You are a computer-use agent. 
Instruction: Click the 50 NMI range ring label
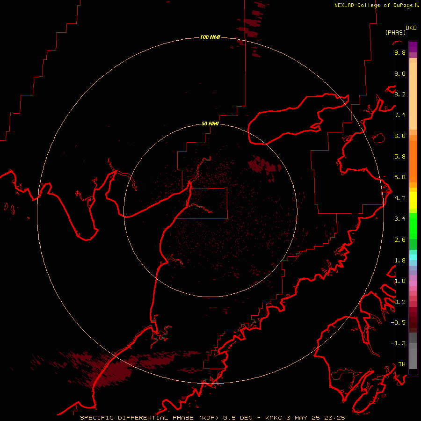(210, 123)
